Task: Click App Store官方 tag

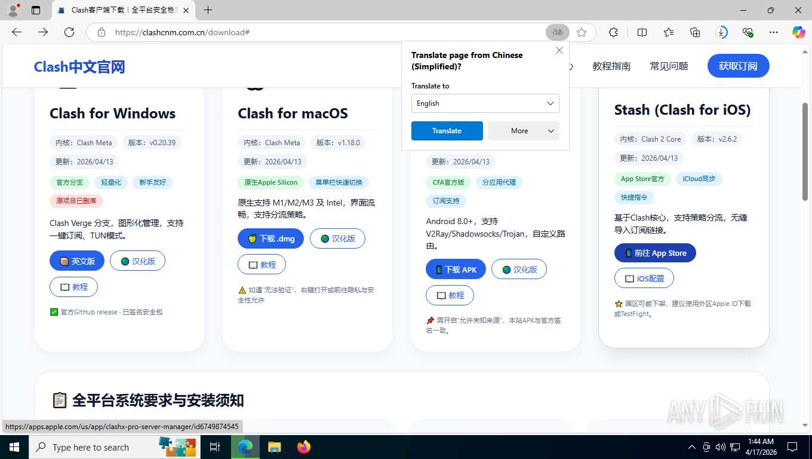Action: coord(642,179)
